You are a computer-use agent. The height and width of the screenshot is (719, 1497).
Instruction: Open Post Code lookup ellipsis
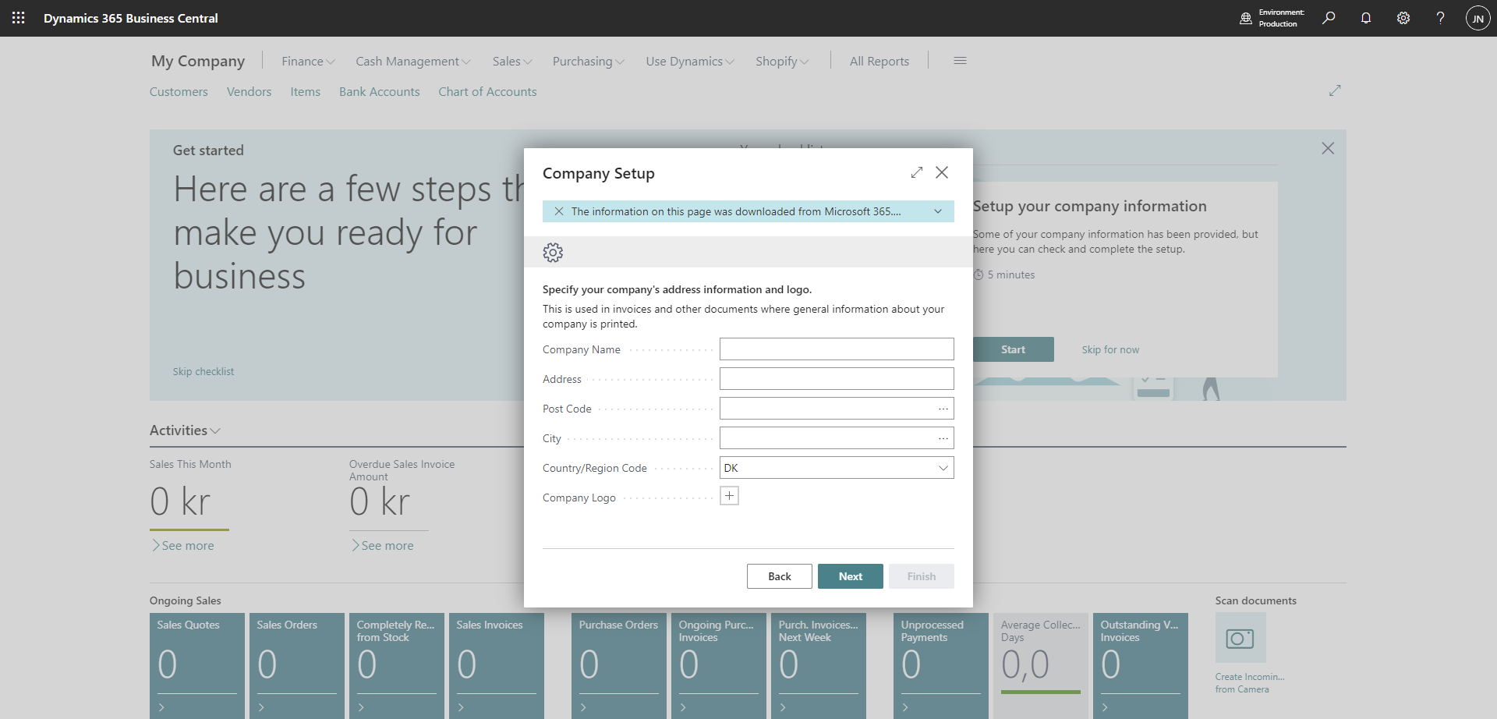click(943, 409)
